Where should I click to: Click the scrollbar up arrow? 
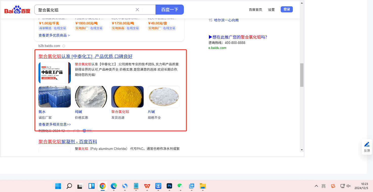[x=302, y=3]
